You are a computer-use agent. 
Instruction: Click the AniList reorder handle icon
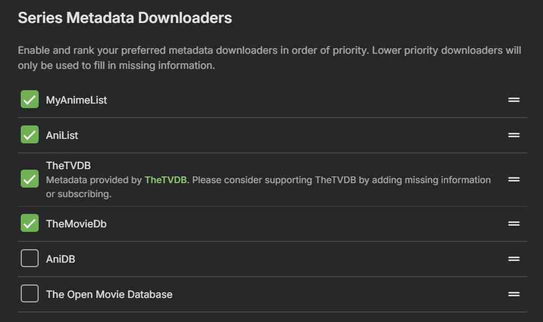[514, 135]
